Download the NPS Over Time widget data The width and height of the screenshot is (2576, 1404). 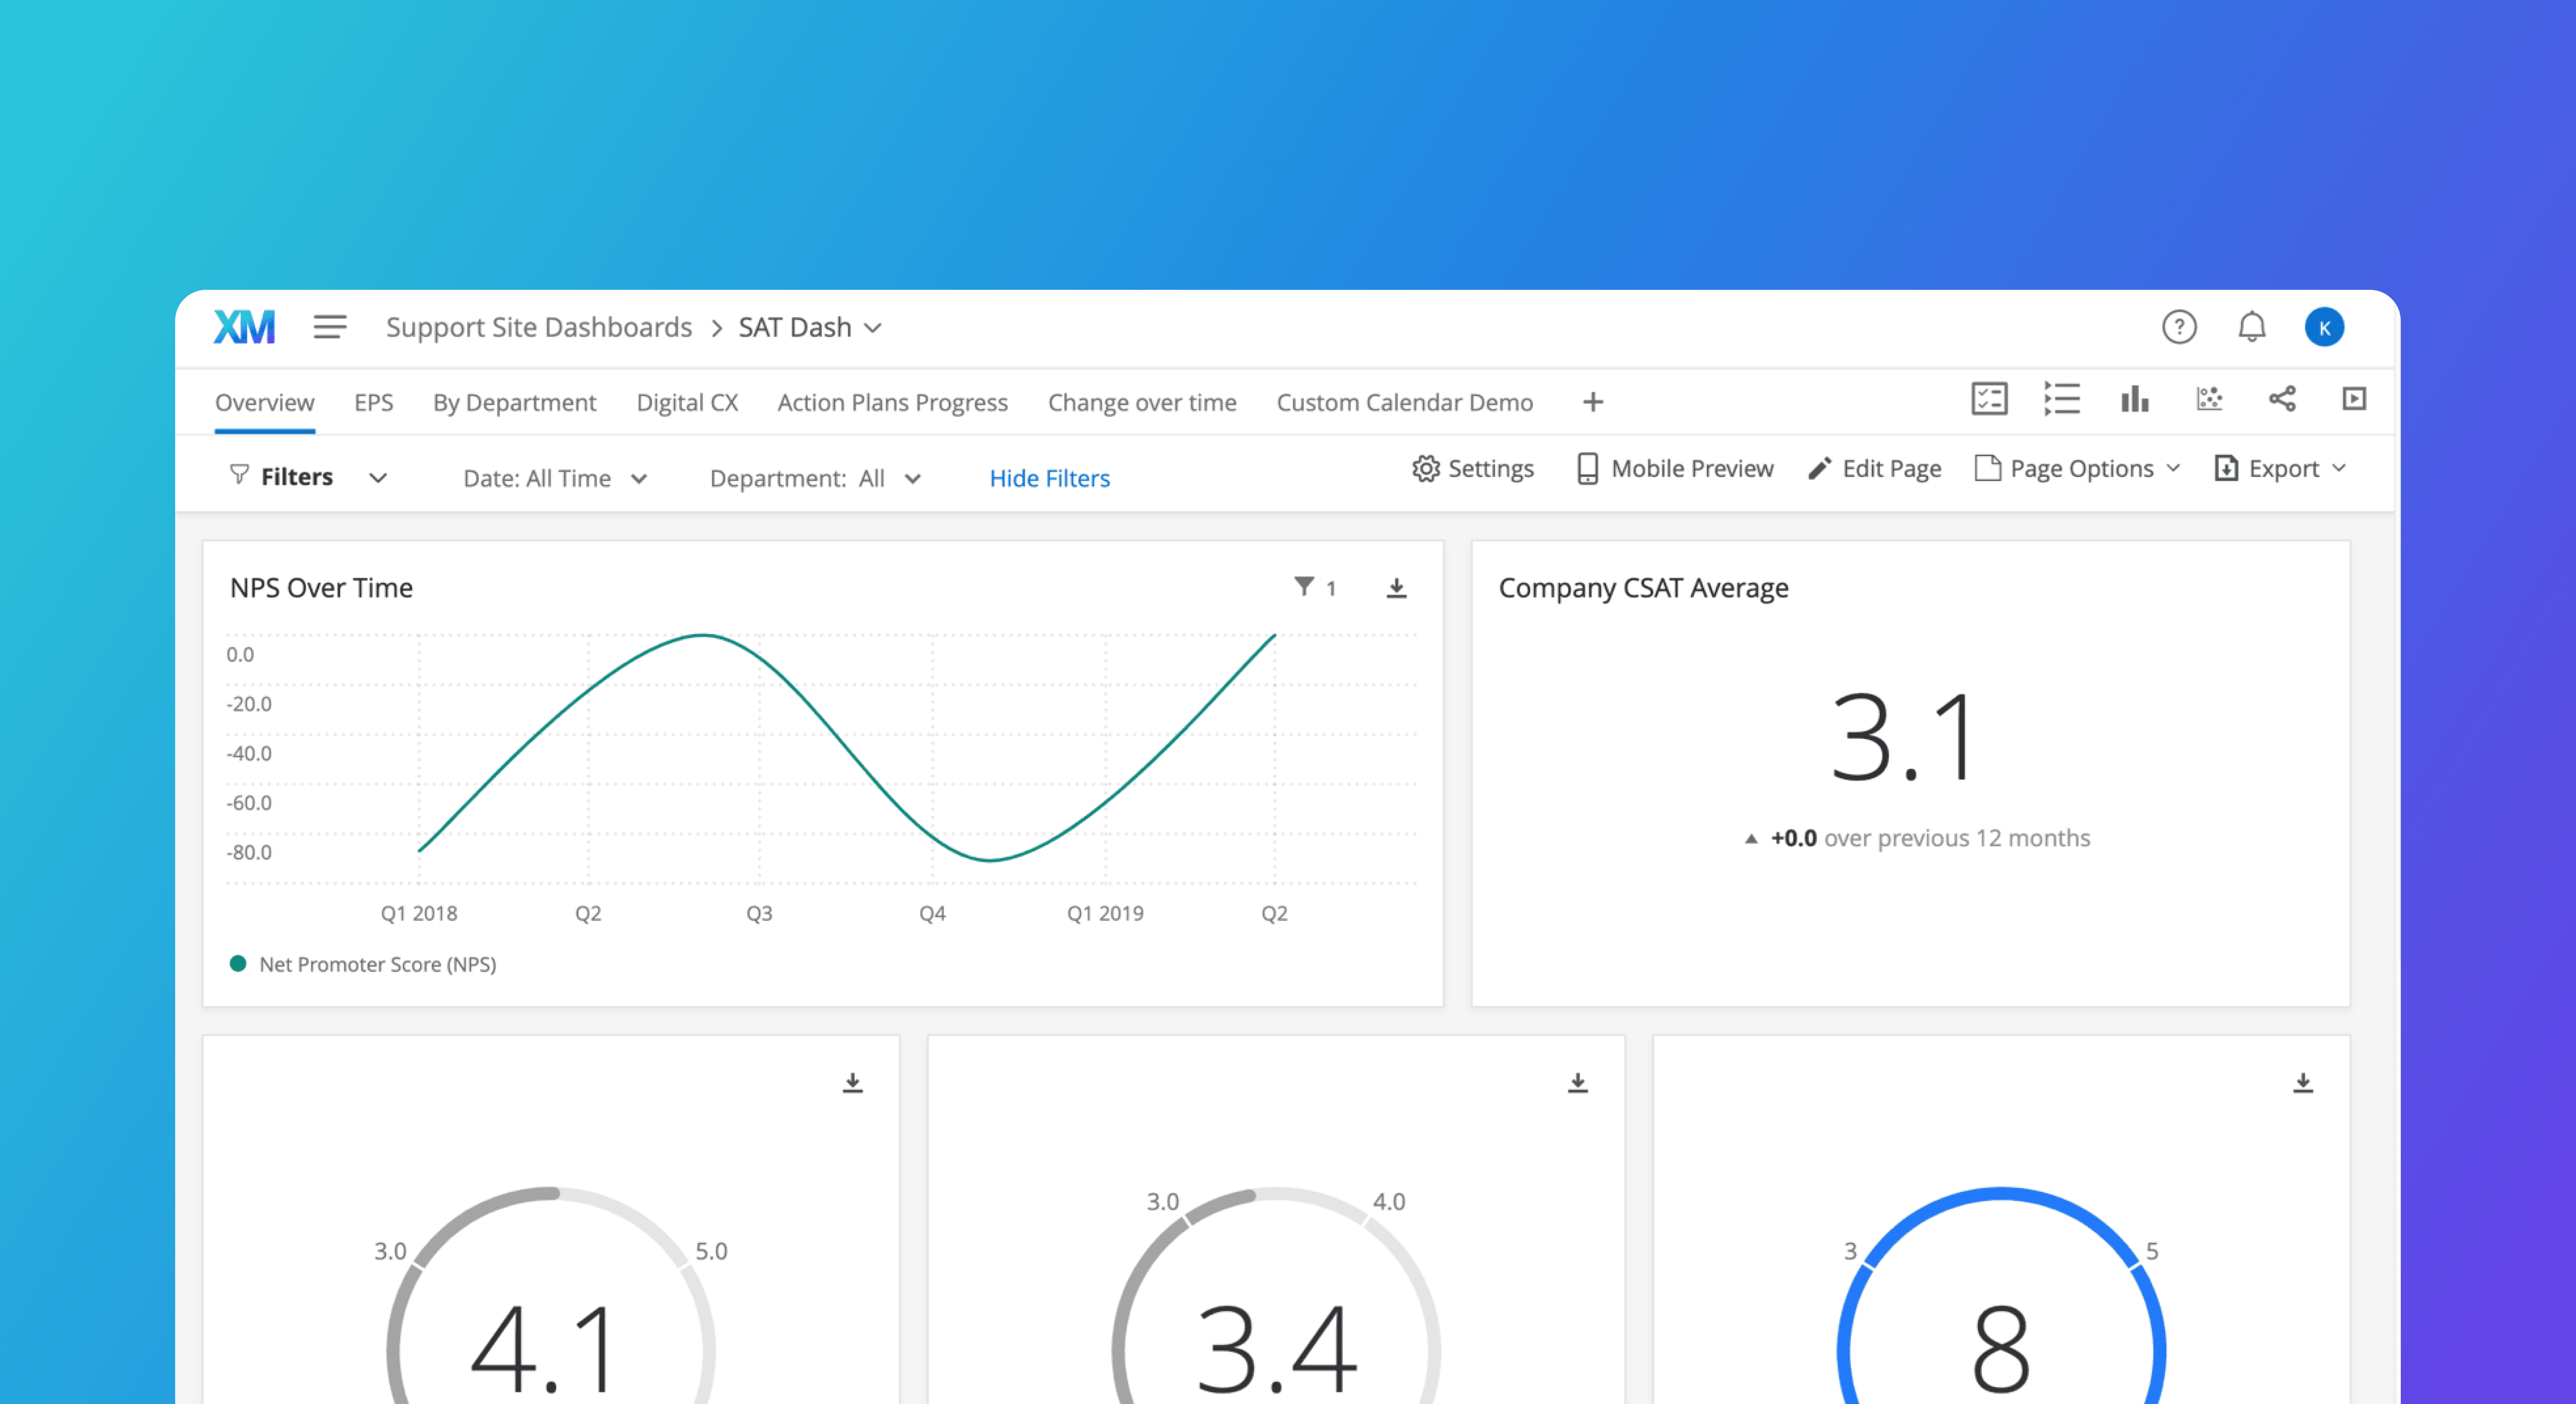coord(1396,588)
